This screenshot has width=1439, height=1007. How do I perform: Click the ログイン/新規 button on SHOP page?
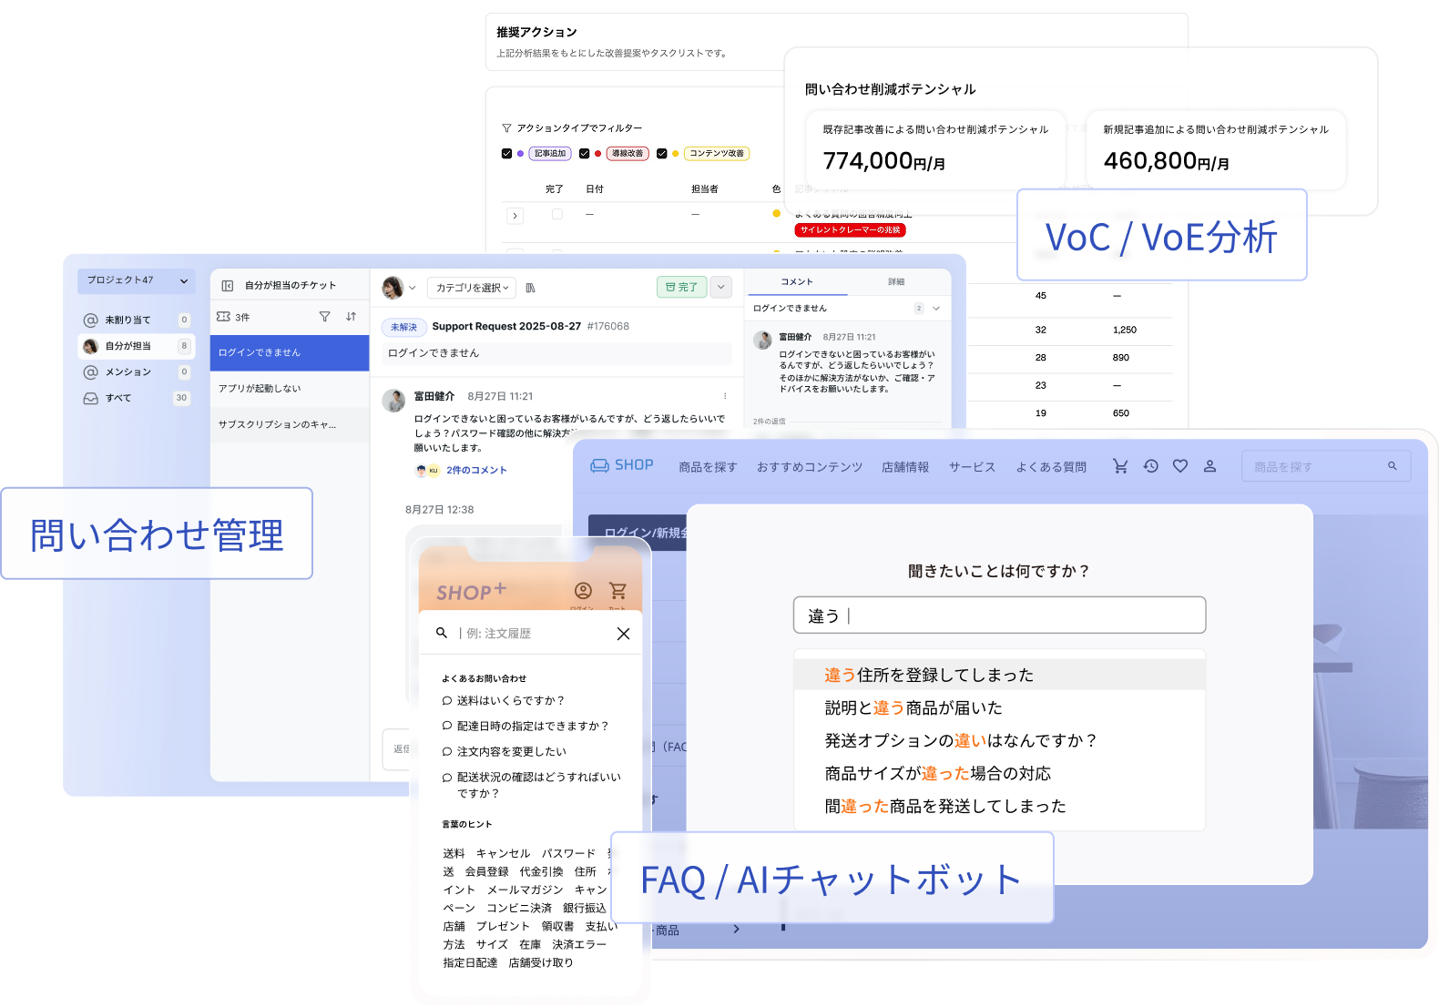click(638, 532)
